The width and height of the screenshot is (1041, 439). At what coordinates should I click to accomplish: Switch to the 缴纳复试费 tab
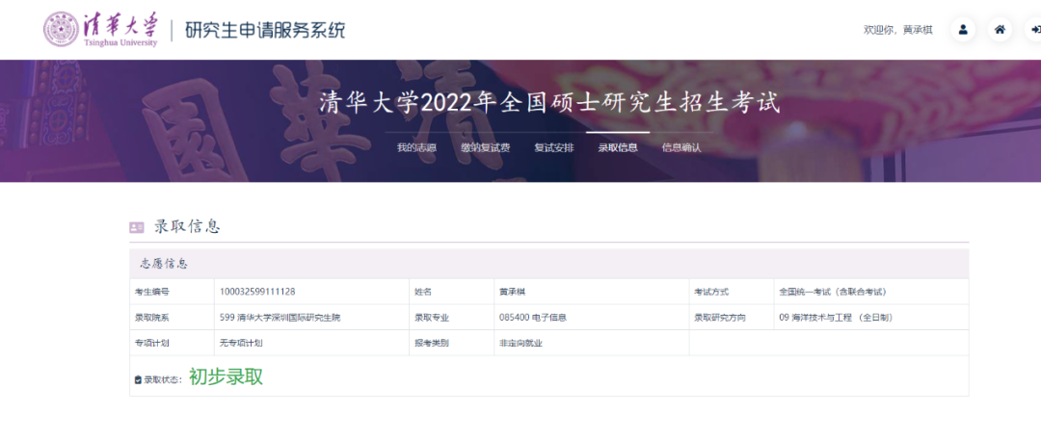(485, 148)
